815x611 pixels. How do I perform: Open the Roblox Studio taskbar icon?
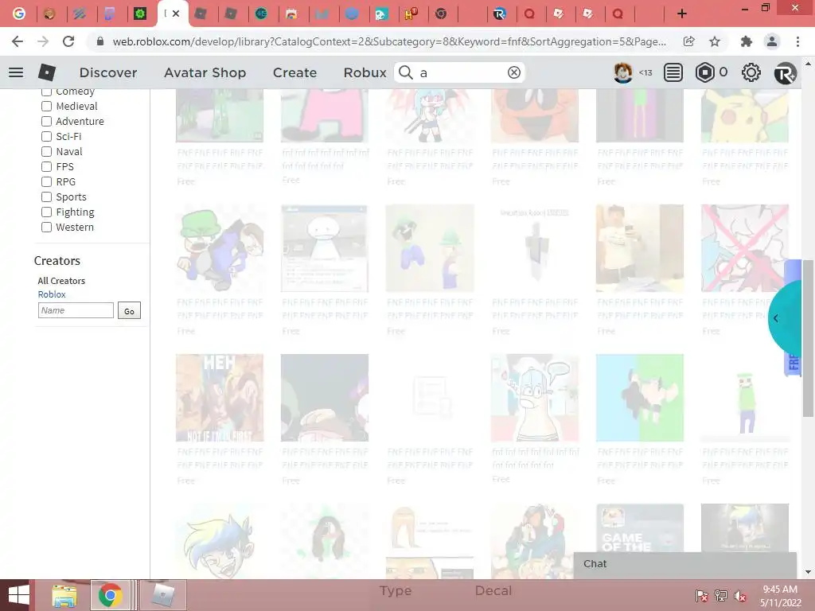pyautogui.click(x=162, y=595)
